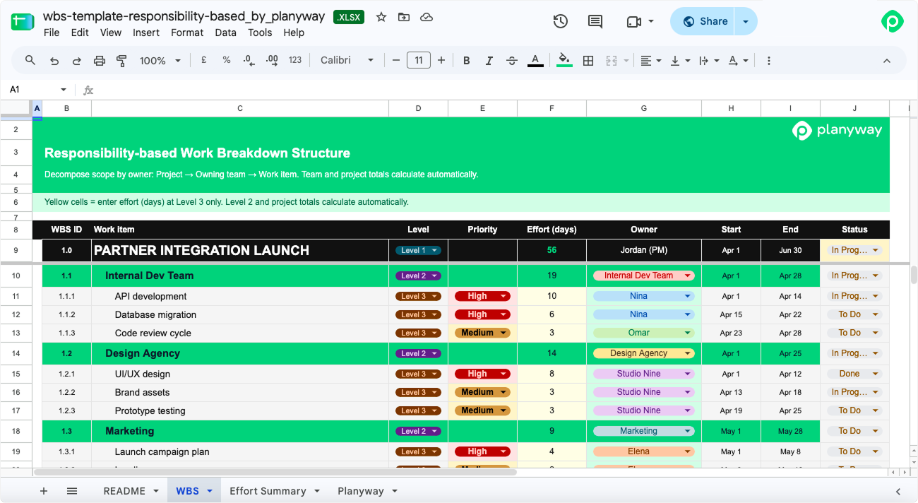Collapse the toolbar with the caret icon
Screen dimensions: 918x503
tap(887, 61)
